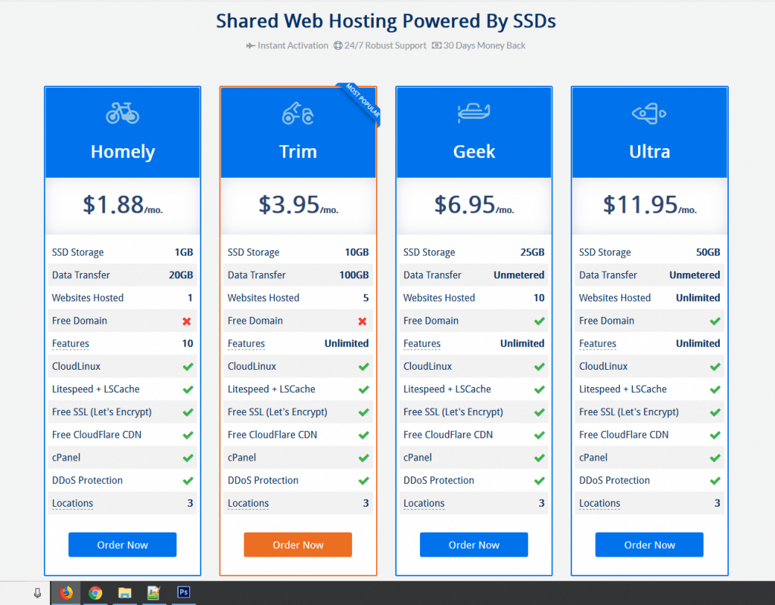Image resolution: width=775 pixels, height=605 pixels.
Task: Click the motorcycle icon on Trim plan
Action: point(298,113)
